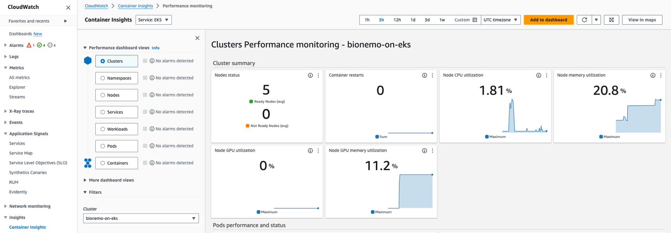
Task: Click the Node CPU utilization graph
Action: [x=525, y=116]
